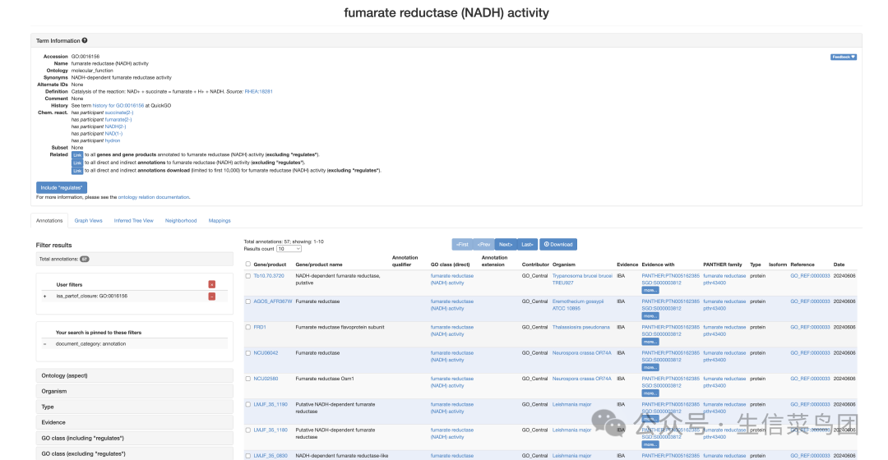This screenshot has height=460, width=888.
Task: Open the Feedback button on the right
Action: point(844,57)
